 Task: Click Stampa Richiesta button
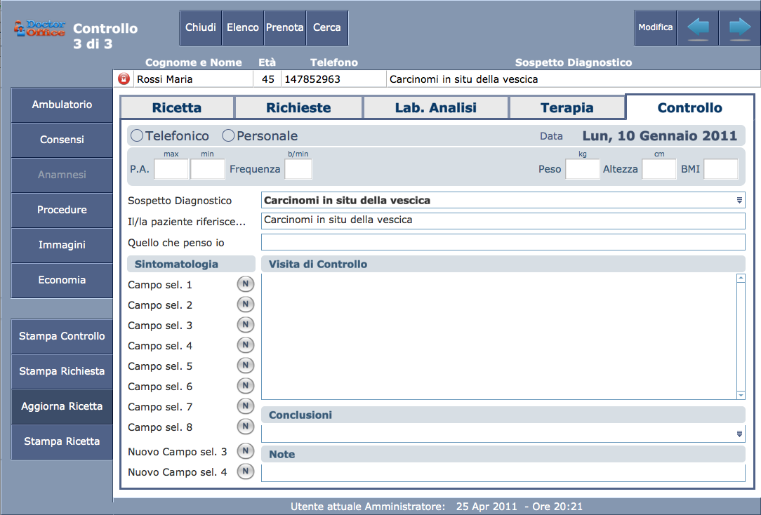click(62, 371)
